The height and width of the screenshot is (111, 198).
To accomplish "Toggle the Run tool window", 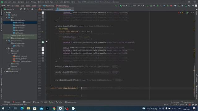I will 51,102.
